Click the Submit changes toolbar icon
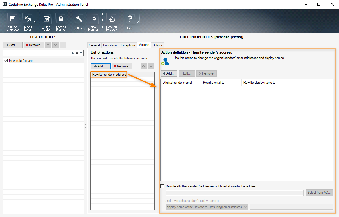The height and width of the screenshot is (217, 339). pos(13,22)
